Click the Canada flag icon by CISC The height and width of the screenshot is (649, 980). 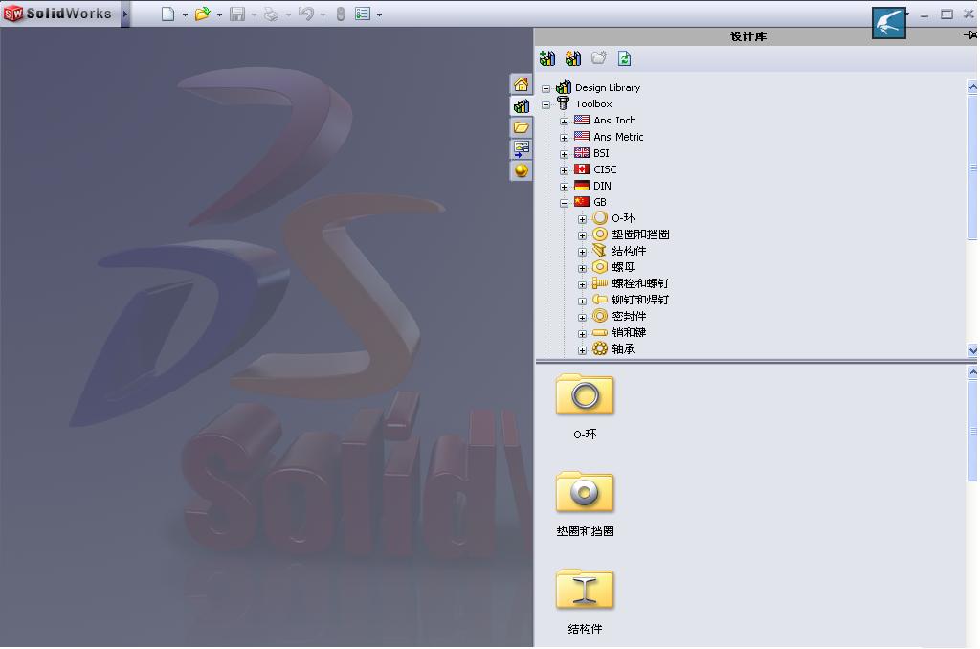tap(582, 168)
